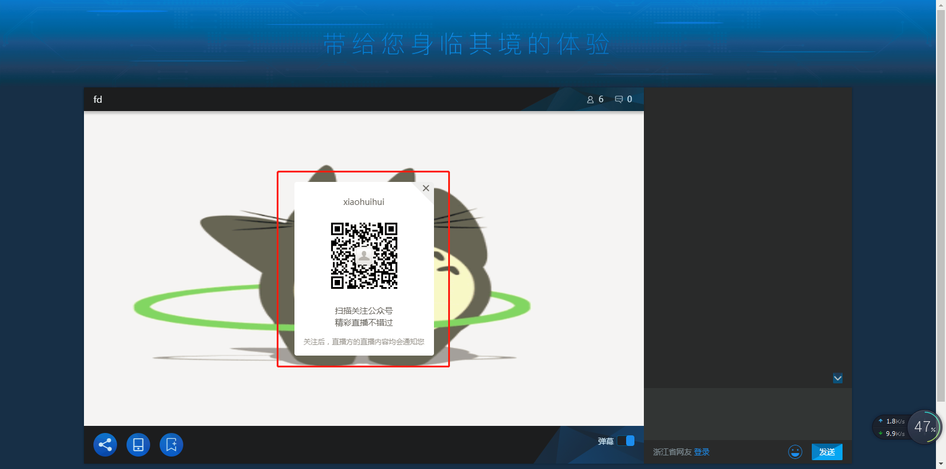
Task: Click the bookmark follow icon
Action: point(171,445)
